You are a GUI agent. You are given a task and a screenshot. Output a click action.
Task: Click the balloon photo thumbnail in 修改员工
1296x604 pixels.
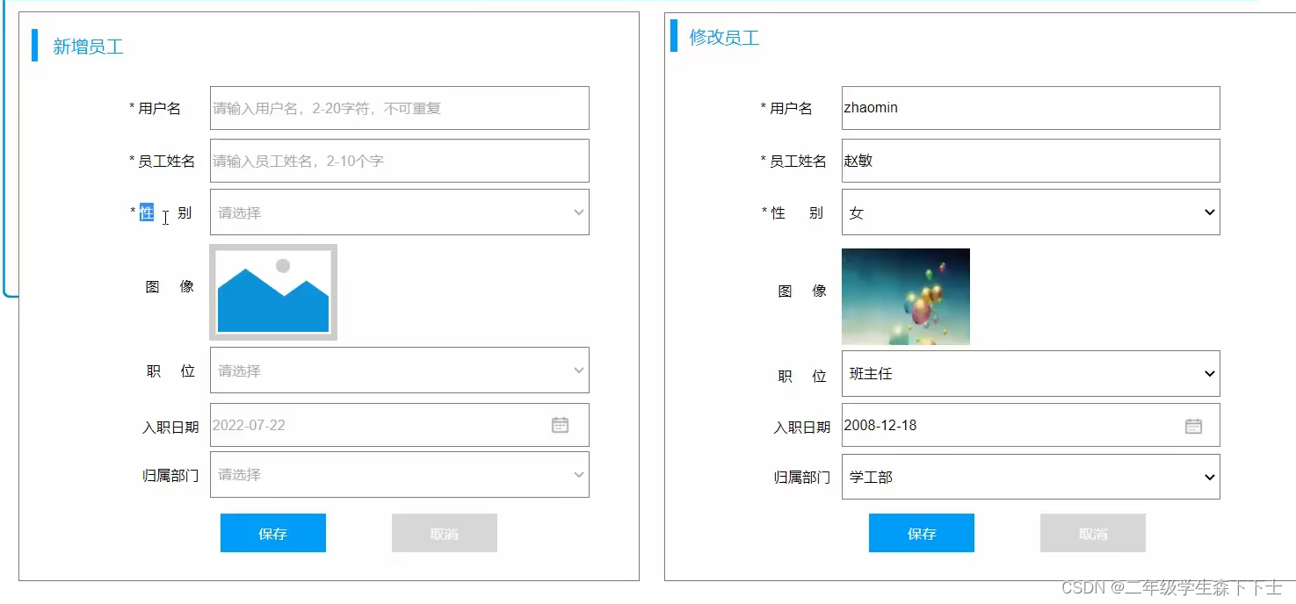[905, 296]
